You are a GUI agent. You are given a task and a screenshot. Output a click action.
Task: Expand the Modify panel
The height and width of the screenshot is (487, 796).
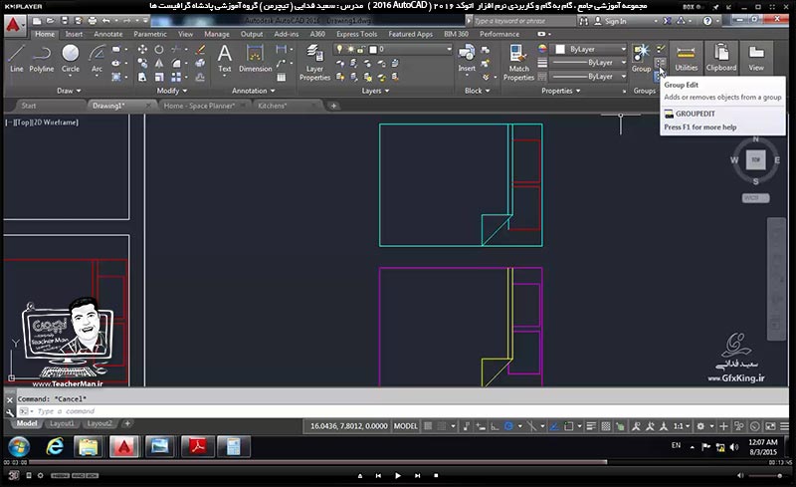pos(171,91)
